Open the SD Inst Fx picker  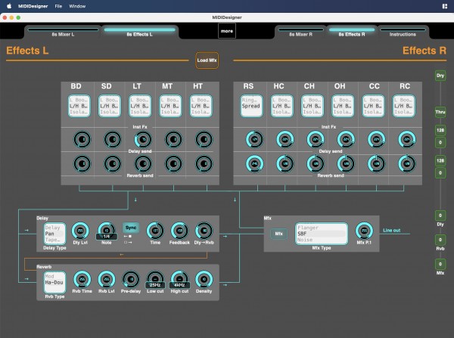click(110, 106)
